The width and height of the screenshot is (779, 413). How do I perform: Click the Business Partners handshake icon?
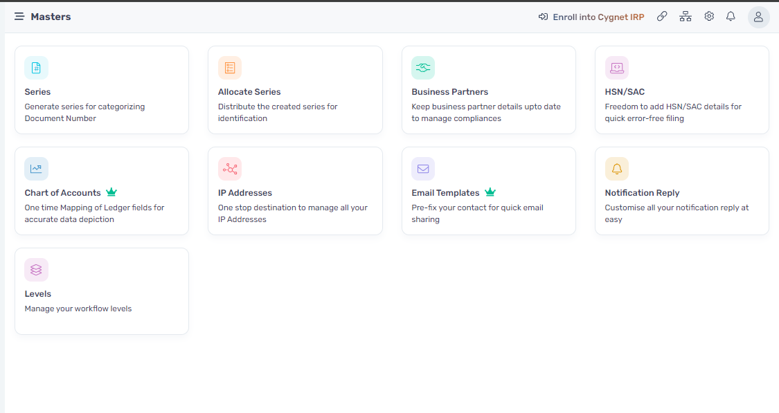coord(423,68)
